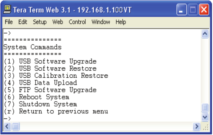Open the File menu
Image resolution: width=213 pixels, height=135 pixels.
[9, 22]
